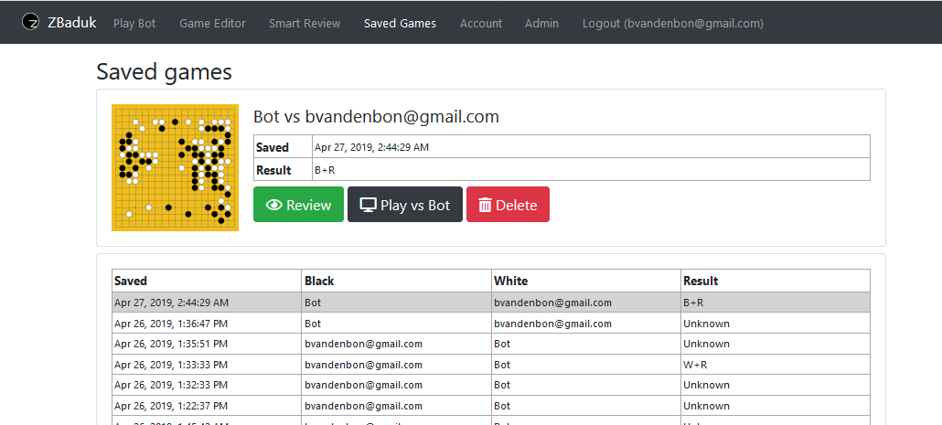Select the Saved Games nav item
This screenshot has width=942, height=425.
(400, 23)
